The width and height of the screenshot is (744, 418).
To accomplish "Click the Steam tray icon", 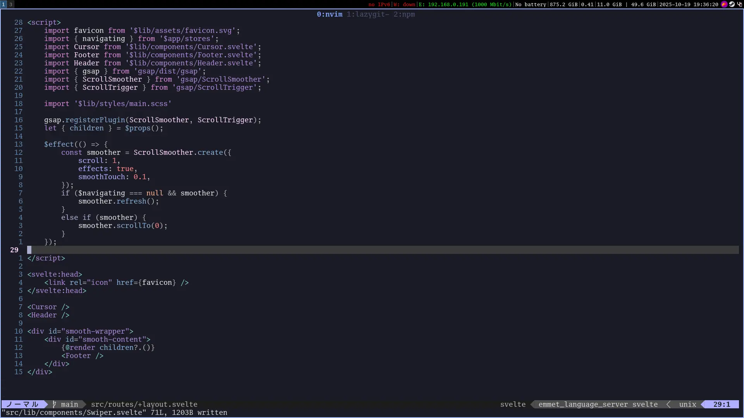I will coord(732,4).
